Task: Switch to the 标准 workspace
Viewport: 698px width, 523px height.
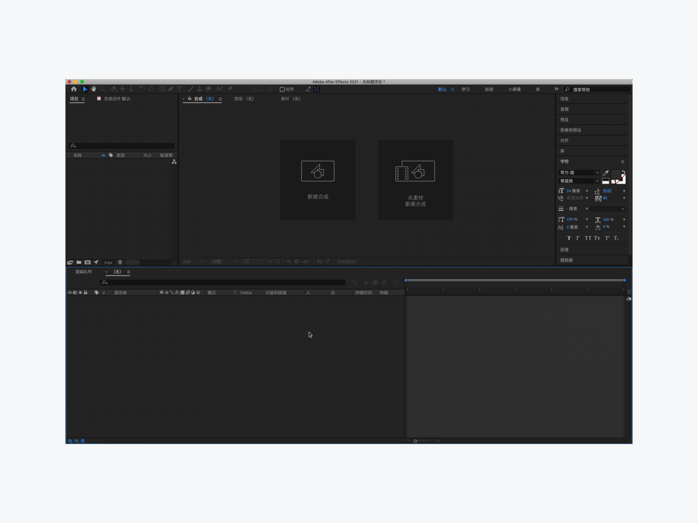Action: (489, 89)
